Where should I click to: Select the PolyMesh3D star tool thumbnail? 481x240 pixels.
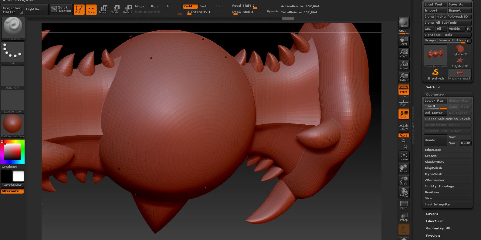tap(460, 63)
